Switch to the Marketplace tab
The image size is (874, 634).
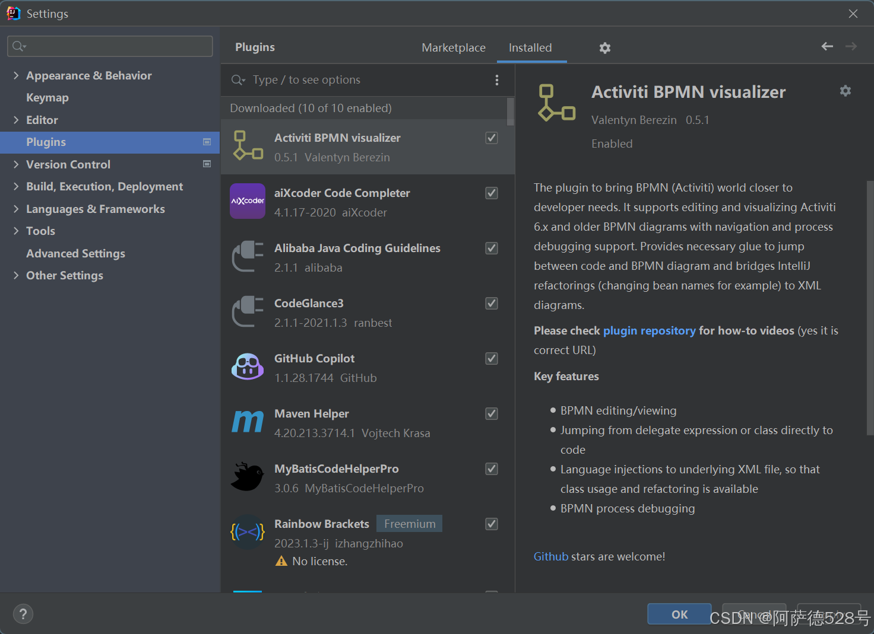click(x=453, y=47)
